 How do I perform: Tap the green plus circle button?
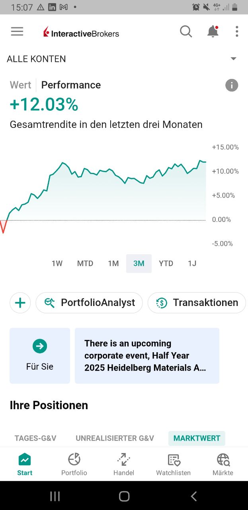[20, 303]
